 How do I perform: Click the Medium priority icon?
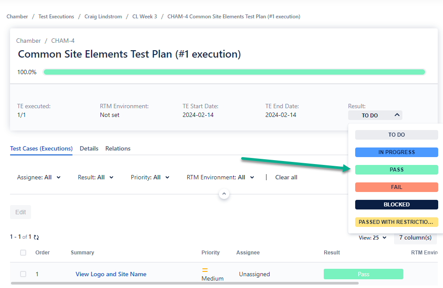coord(204,270)
